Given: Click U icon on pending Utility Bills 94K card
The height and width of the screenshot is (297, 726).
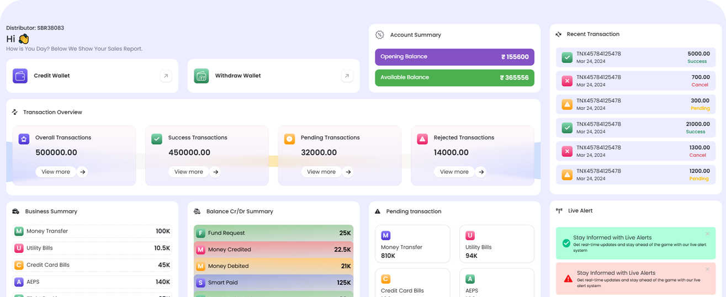Looking at the screenshot, I should point(470,236).
